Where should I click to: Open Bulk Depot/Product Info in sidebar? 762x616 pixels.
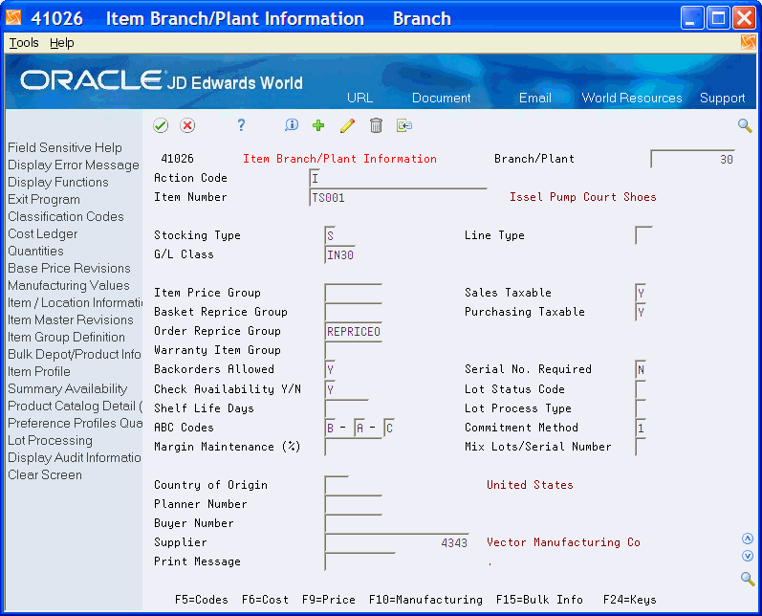pyautogui.click(x=75, y=354)
